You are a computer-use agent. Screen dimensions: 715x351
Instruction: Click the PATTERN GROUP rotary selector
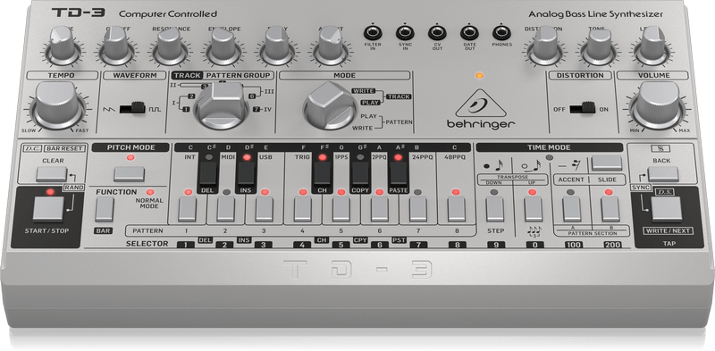click(x=221, y=105)
